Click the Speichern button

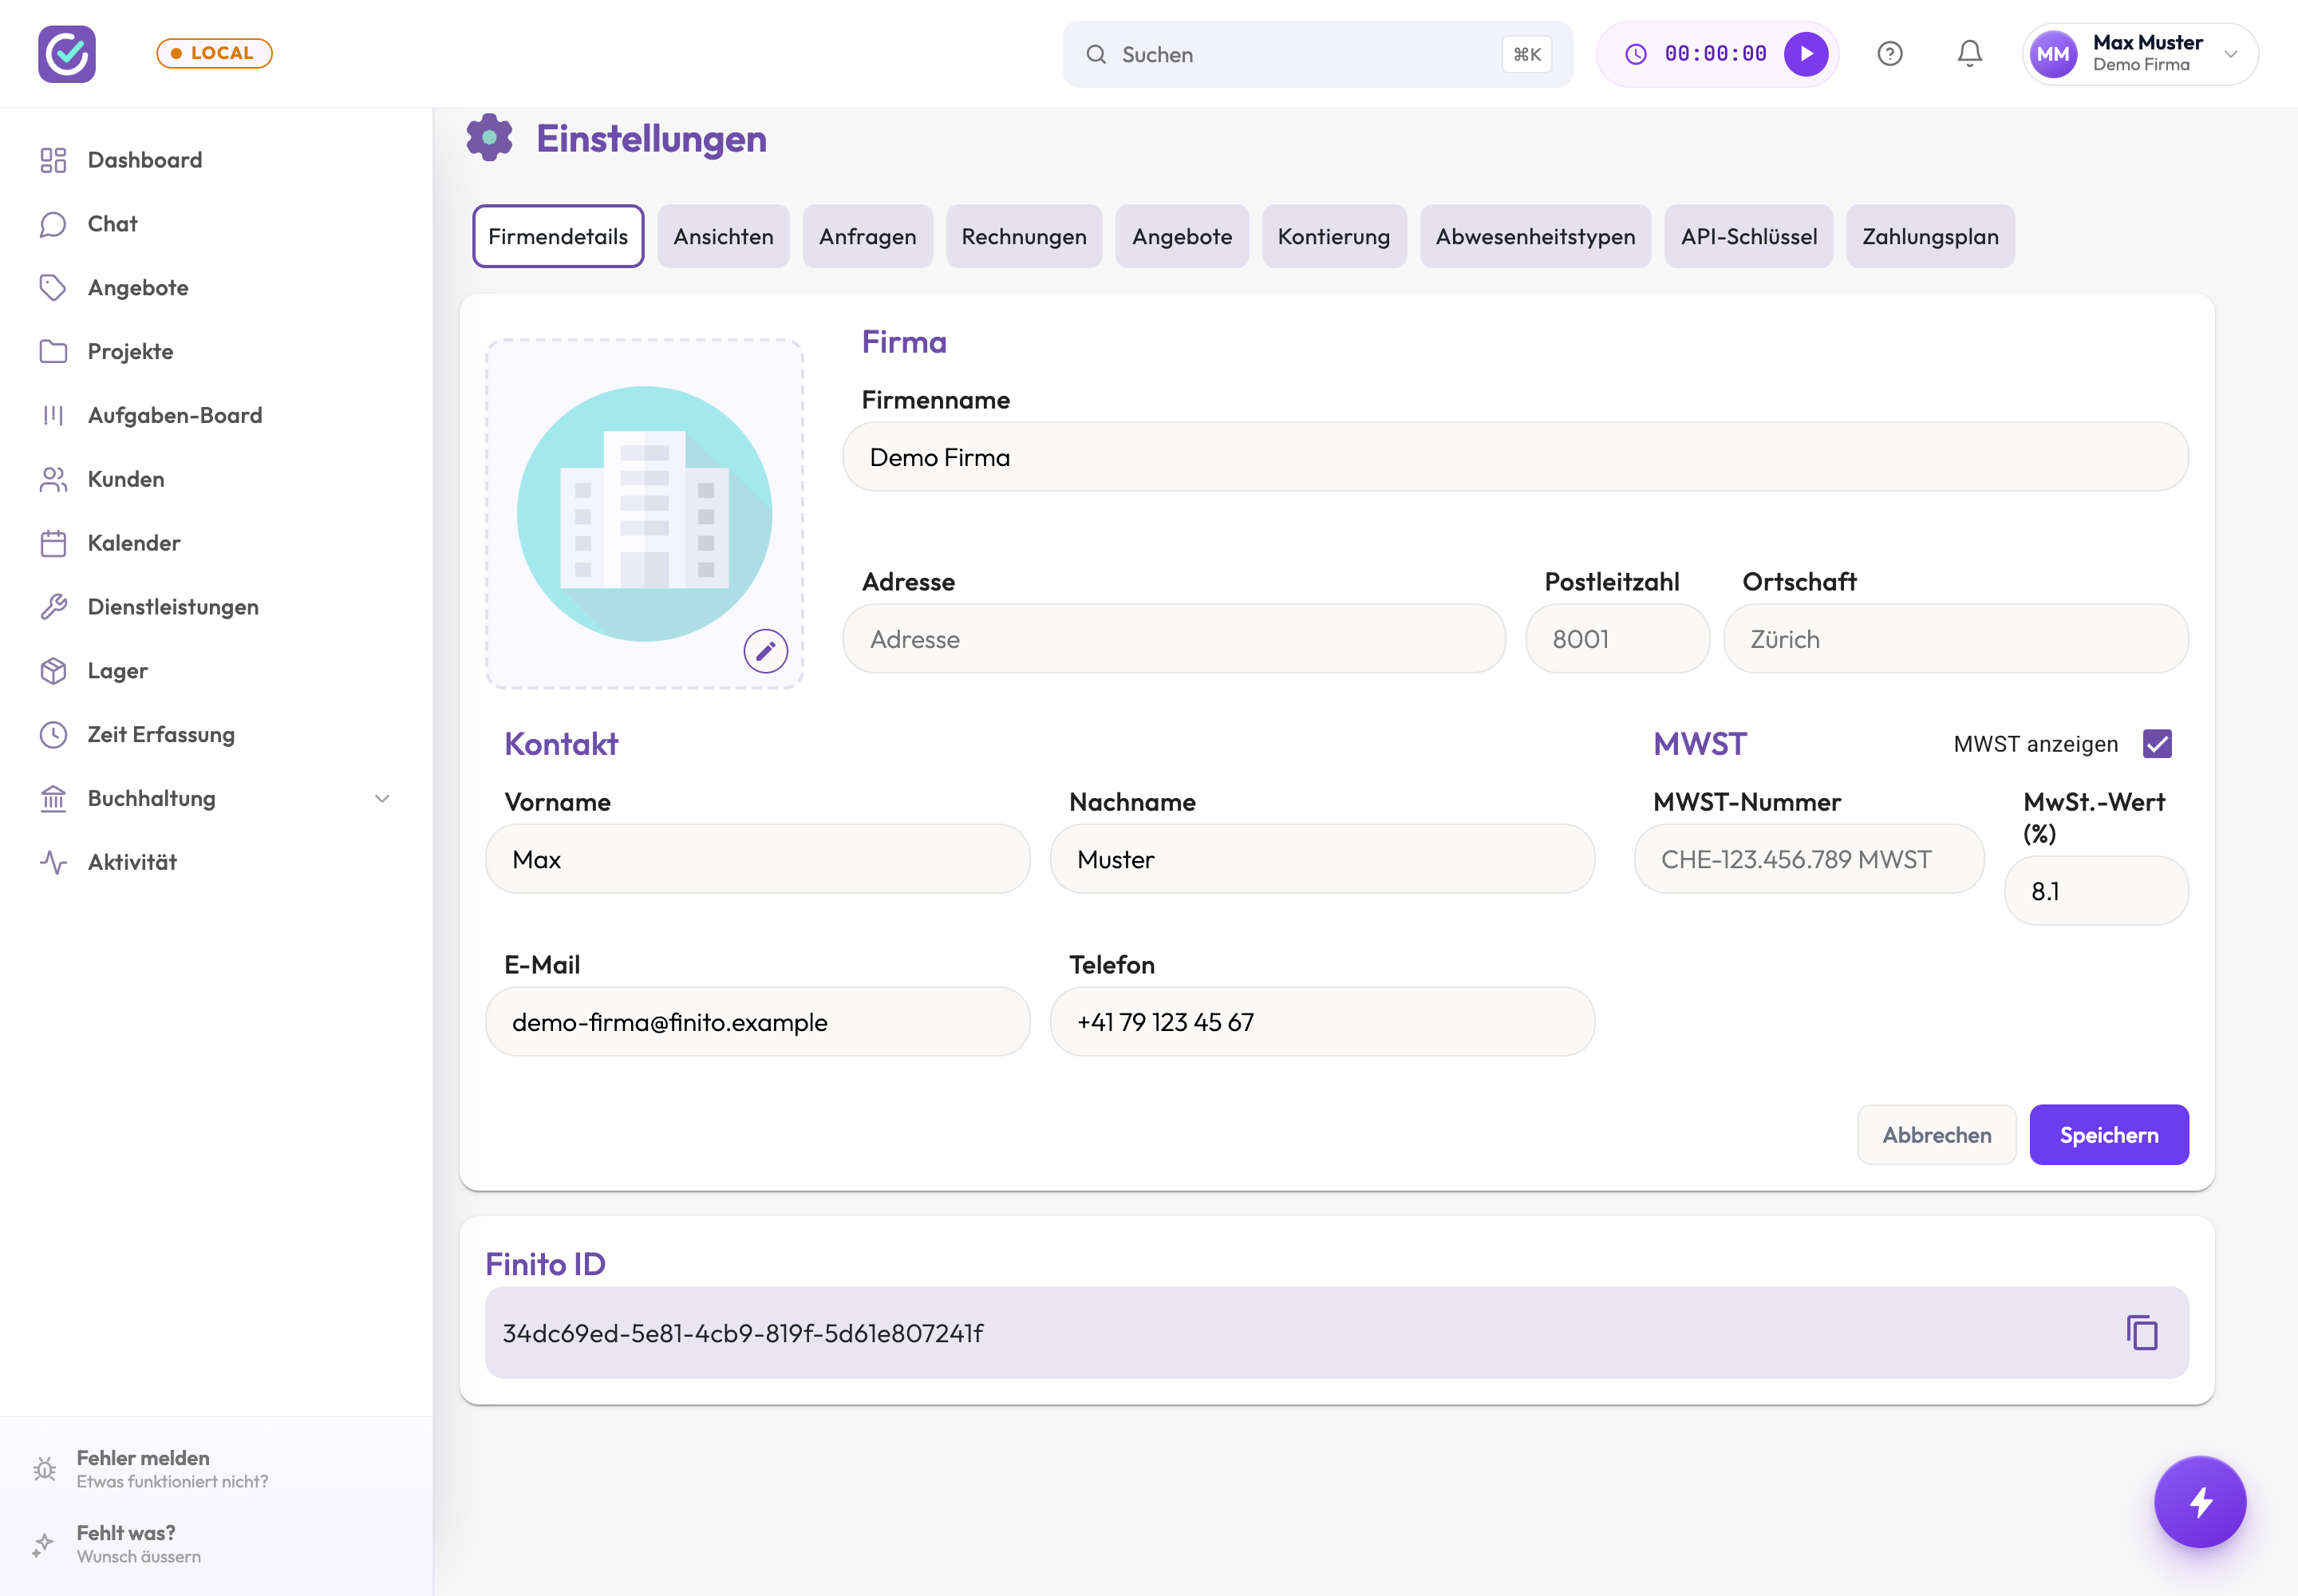coord(2109,1135)
